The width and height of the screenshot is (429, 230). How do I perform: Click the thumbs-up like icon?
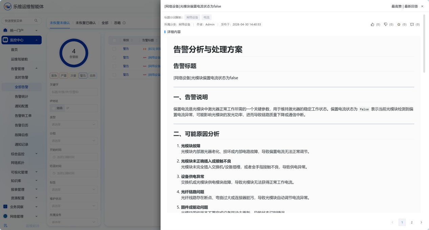click(x=373, y=24)
